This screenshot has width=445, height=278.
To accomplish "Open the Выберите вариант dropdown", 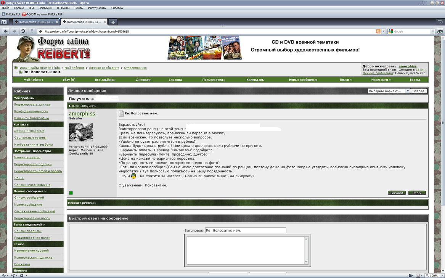I will tap(389, 91).
